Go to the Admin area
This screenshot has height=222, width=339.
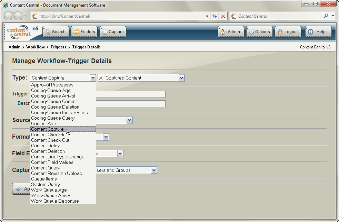tap(231, 32)
